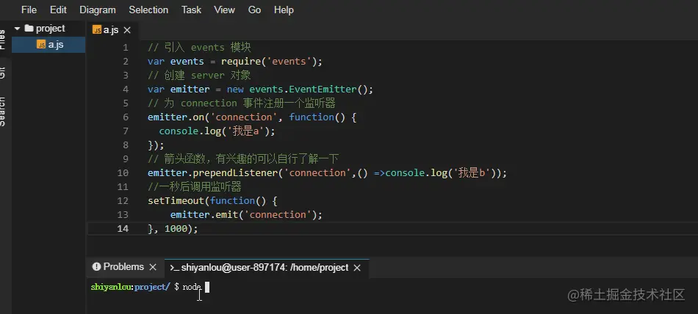Click the JS icon beside a.js in tree
Viewport: 698px width, 314px height.
point(41,45)
